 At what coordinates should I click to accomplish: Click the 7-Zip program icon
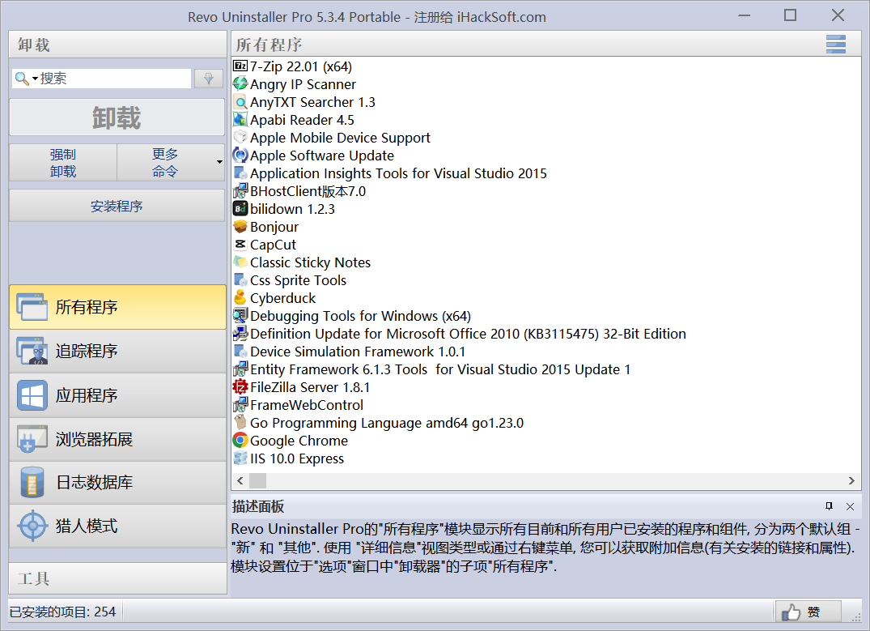point(240,66)
